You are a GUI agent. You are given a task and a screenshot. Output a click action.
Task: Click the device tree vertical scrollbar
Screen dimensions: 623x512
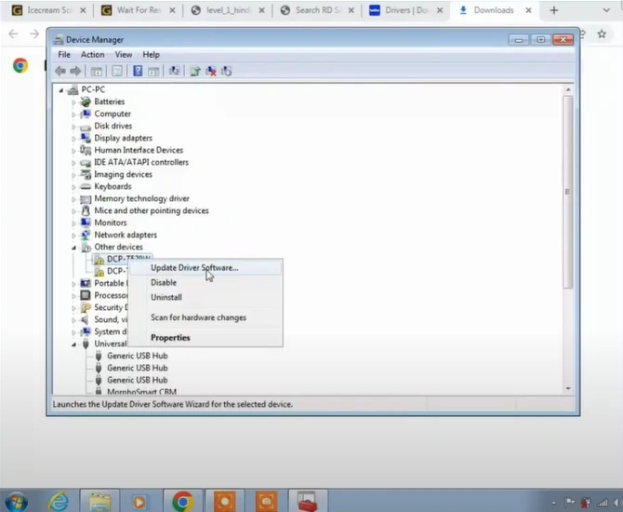point(567,233)
